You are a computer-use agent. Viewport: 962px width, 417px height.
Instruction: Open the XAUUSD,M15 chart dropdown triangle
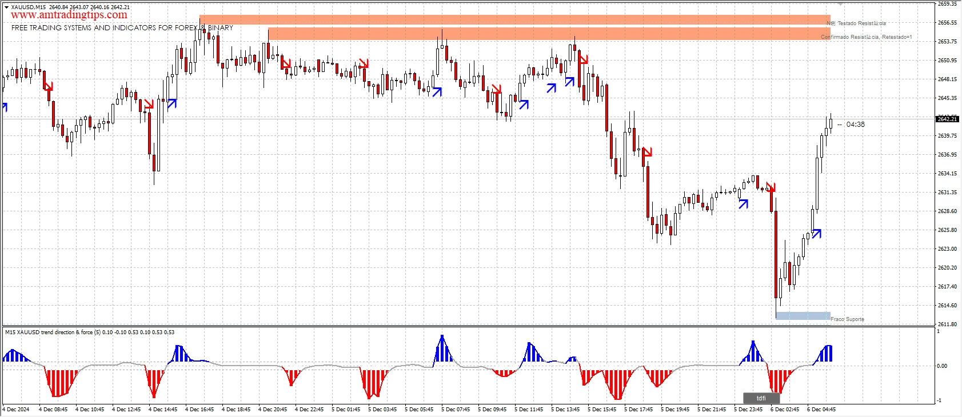6,7
